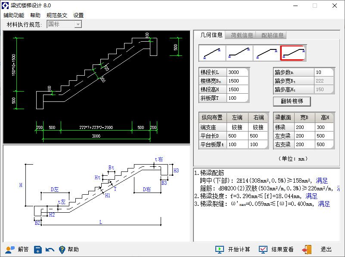Screen dimensions: 345x257
Task: Open the 辅助功能 menu
Action: pyautogui.click(x=14, y=15)
